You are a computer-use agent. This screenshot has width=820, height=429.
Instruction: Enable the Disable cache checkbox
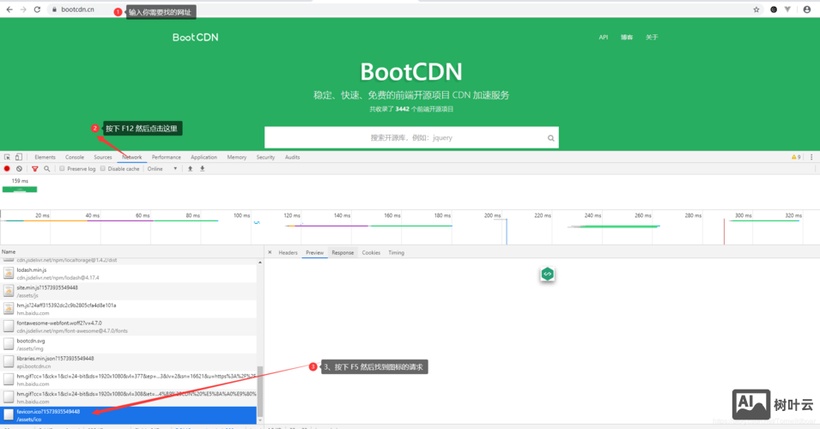point(102,169)
